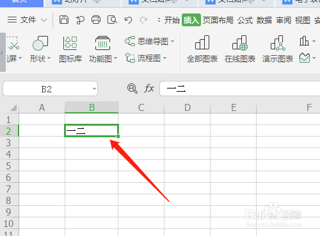The height and width of the screenshot is (236, 320).
Task: Open the 审阅 ribbon tab
Action: [284, 21]
